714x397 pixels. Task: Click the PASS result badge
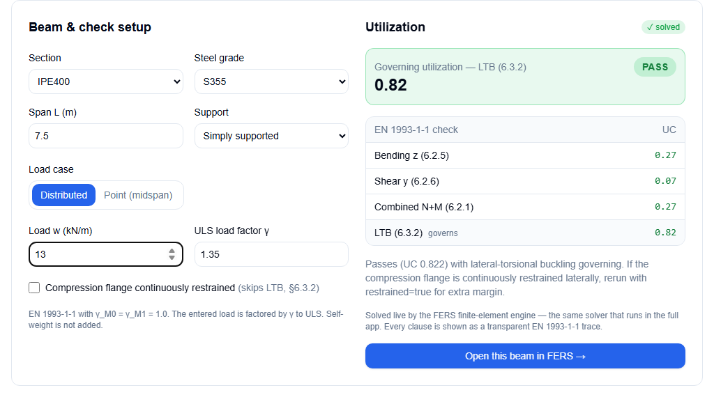click(655, 68)
